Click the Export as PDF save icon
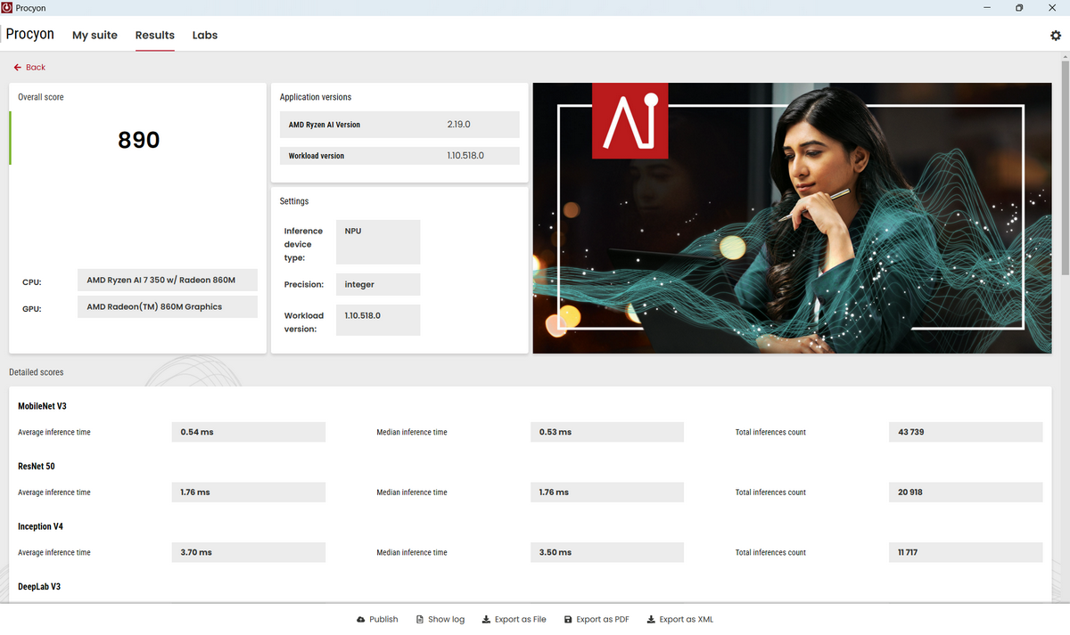The height and width of the screenshot is (635, 1070). [568, 620]
